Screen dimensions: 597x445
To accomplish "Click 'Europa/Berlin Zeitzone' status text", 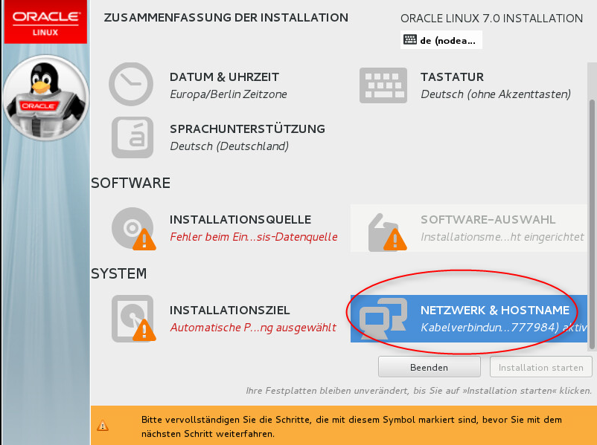I will coord(229,94).
